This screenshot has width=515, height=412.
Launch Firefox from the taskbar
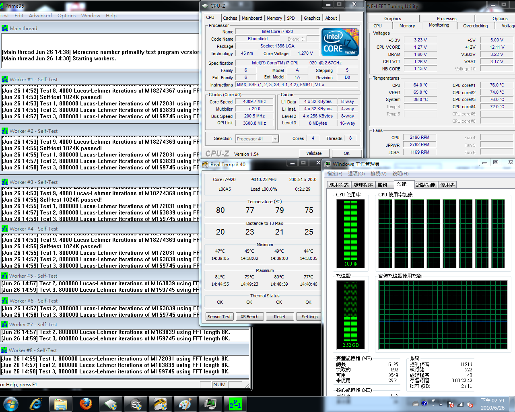85,404
